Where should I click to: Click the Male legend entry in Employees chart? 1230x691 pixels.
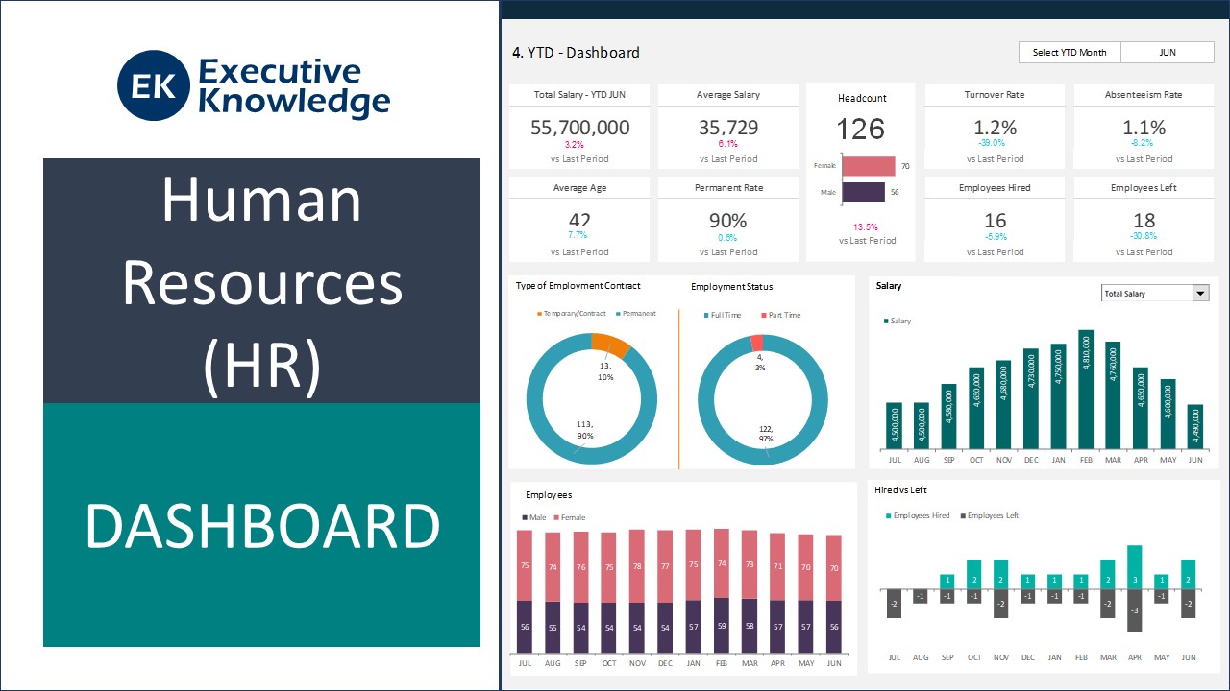536,518
